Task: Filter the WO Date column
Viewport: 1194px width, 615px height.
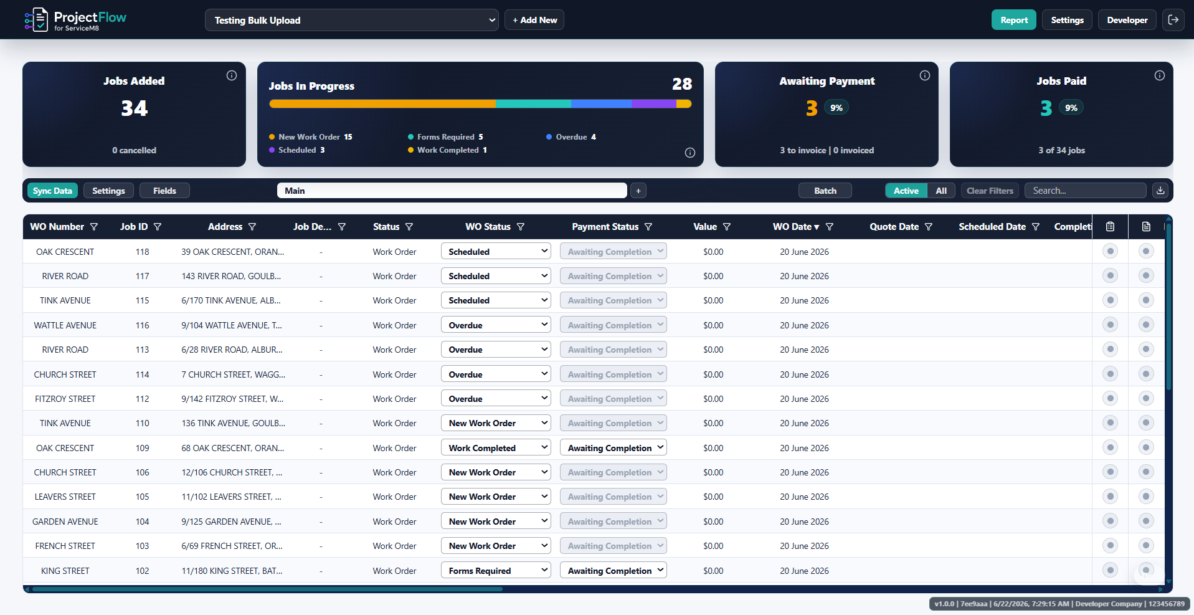Action: (x=830, y=227)
